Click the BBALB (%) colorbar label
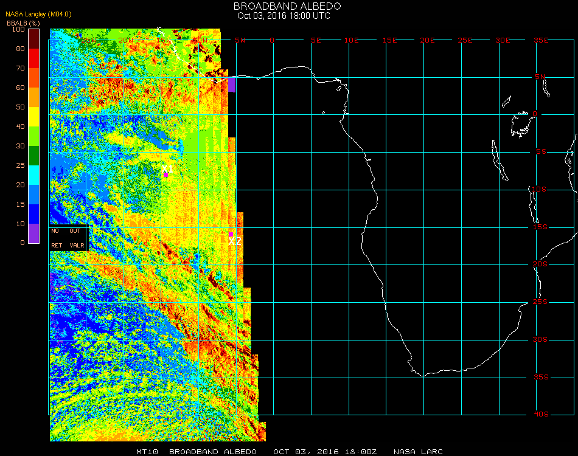This screenshot has height=456, width=578. (23, 23)
